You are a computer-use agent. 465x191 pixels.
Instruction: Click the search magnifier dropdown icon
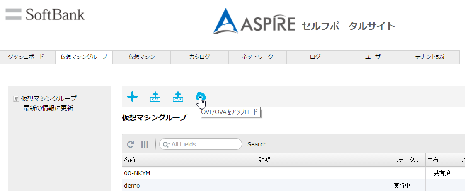(x=166, y=144)
